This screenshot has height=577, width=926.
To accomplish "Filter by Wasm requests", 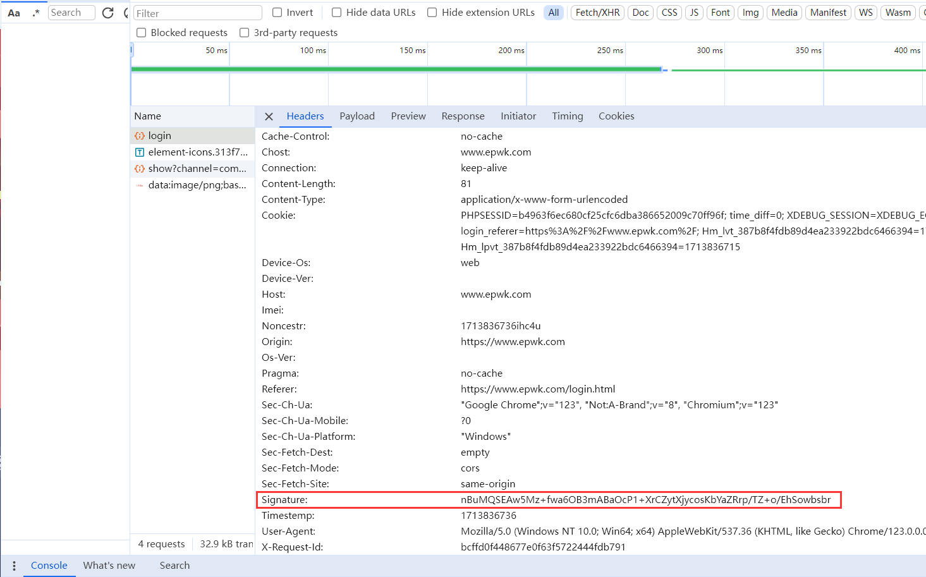I will [x=898, y=13].
